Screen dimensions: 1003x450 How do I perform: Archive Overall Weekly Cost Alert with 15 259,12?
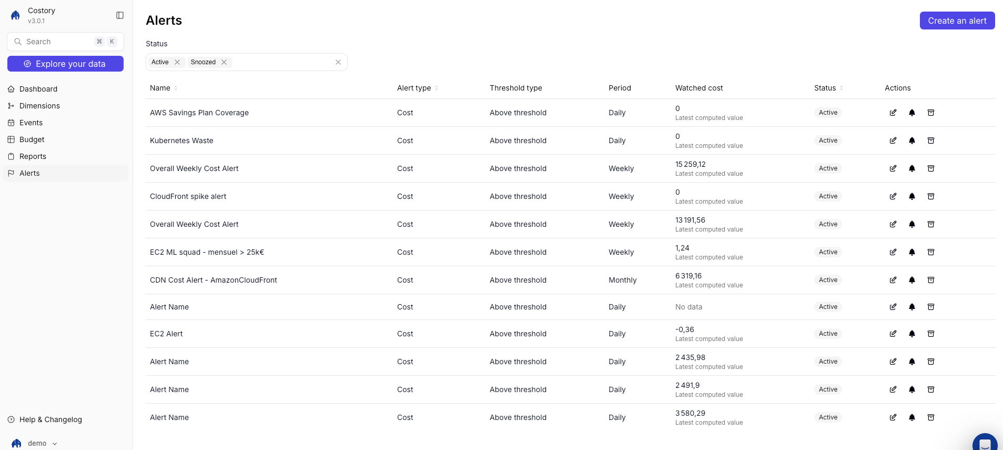(931, 168)
